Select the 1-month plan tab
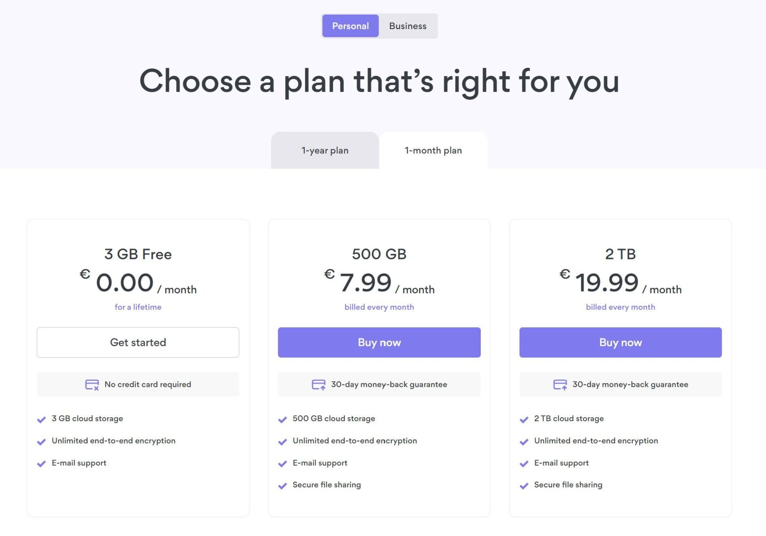Screen dimensions: 766x536 coord(433,150)
